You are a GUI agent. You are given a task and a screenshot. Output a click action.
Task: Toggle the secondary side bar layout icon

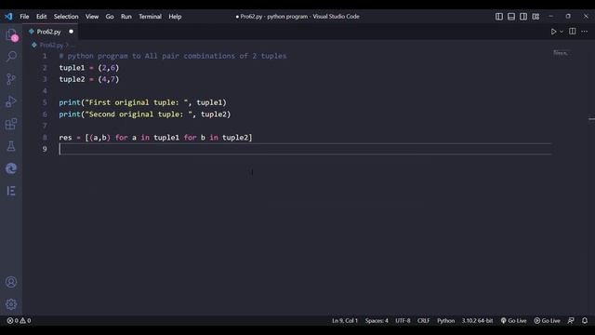pos(523,17)
